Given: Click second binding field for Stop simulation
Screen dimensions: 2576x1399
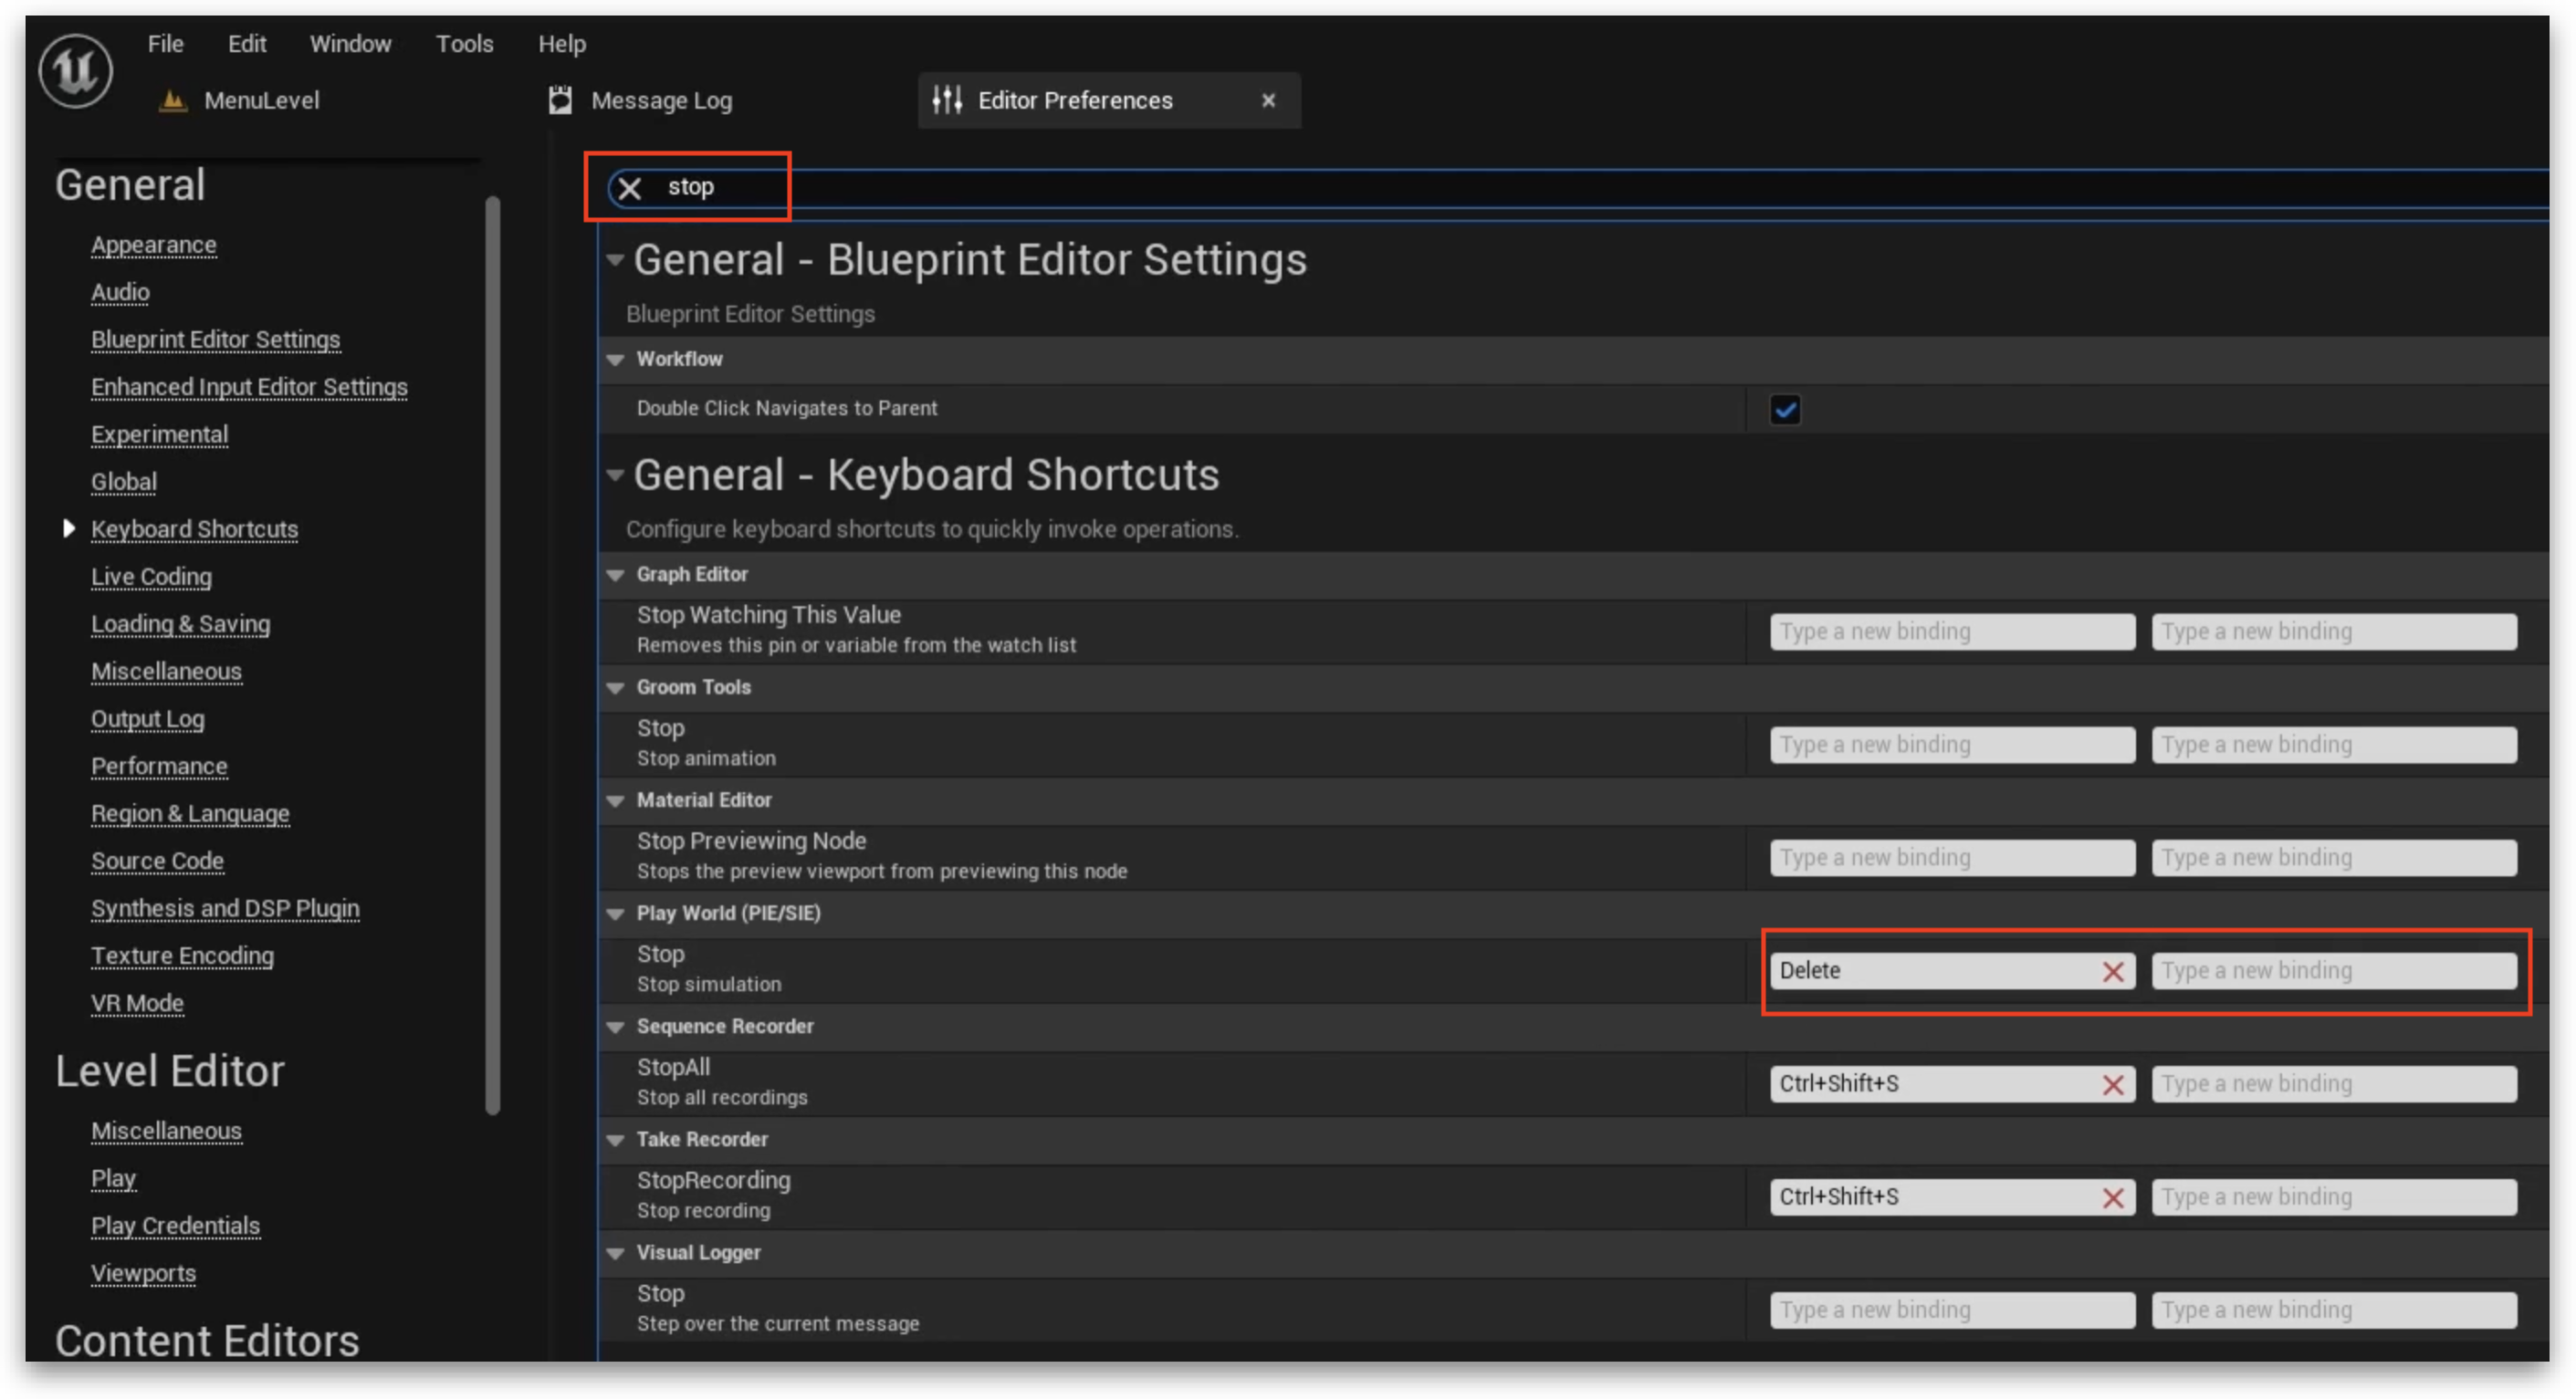Looking at the screenshot, I should click(x=2333, y=971).
